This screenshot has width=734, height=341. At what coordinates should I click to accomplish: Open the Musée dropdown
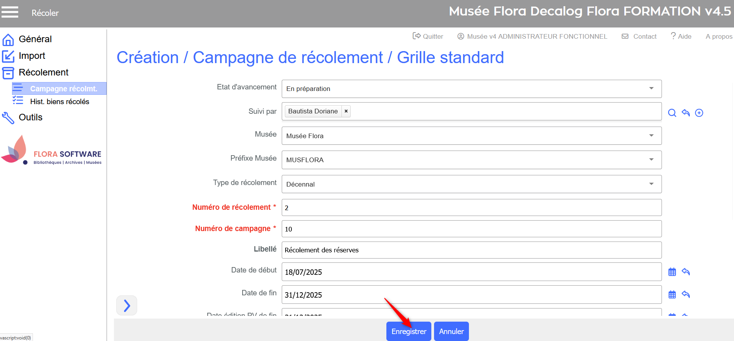[651, 136]
